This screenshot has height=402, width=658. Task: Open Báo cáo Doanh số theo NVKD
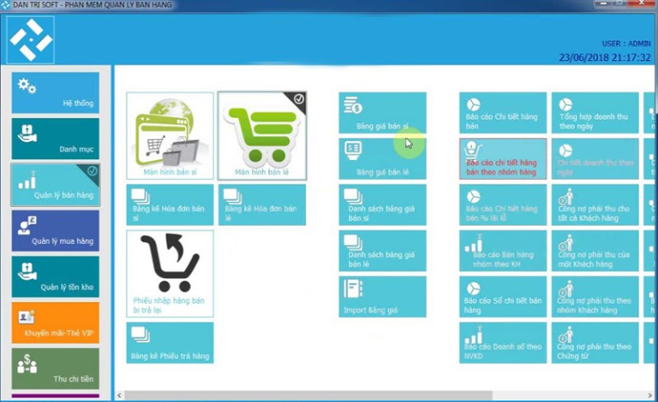pyautogui.click(x=502, y=343)
